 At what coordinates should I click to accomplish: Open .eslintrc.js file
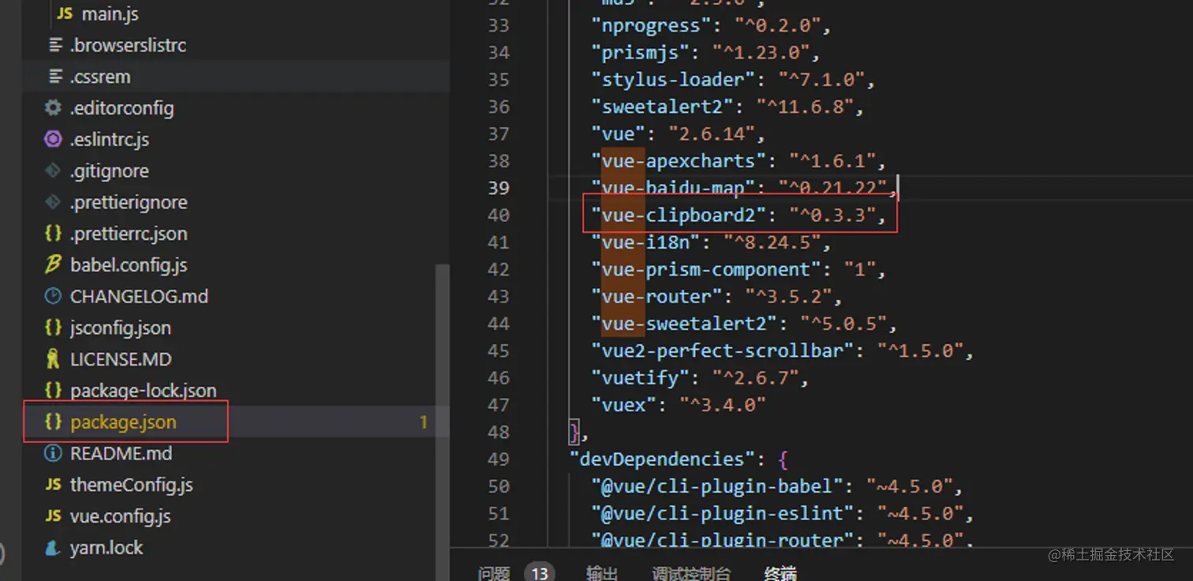tap(110, 140)
